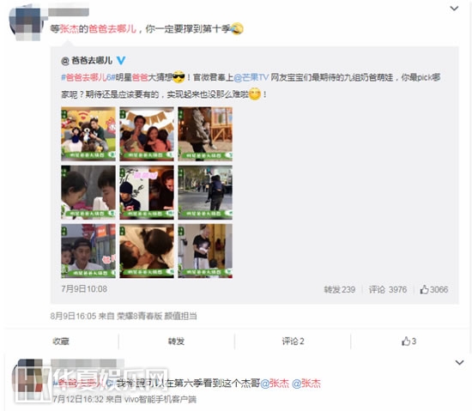The height and width of the screenshot is (411, 472).
Task: Open the 张杰 link in the first post
Action: point(69,29)
